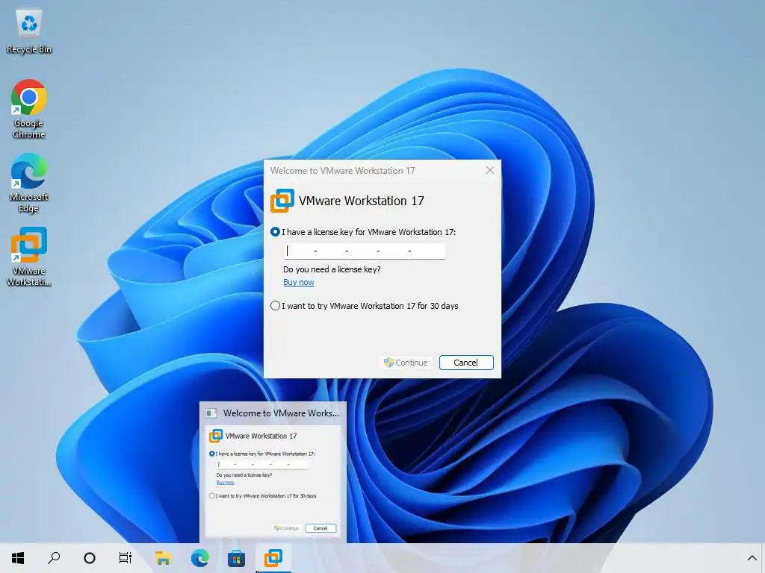
Task: Launch Microsoft Edge from the taskbar
Action: tap(199, 558)
